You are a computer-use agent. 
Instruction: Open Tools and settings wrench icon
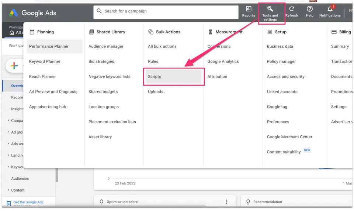pyautogui.click(x=270, y=9)
